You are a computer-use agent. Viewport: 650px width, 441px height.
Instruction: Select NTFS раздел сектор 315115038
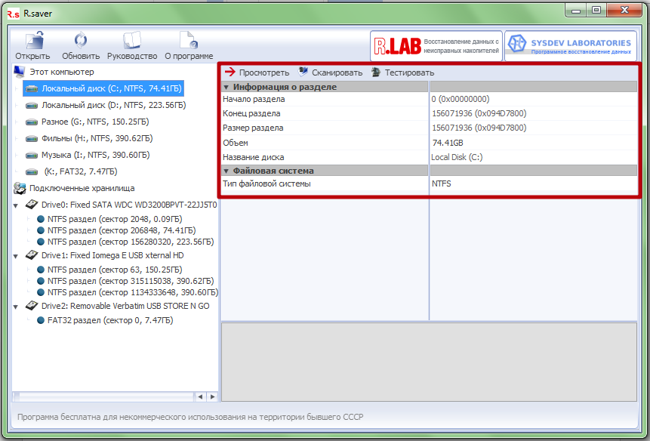click(131, 281)
